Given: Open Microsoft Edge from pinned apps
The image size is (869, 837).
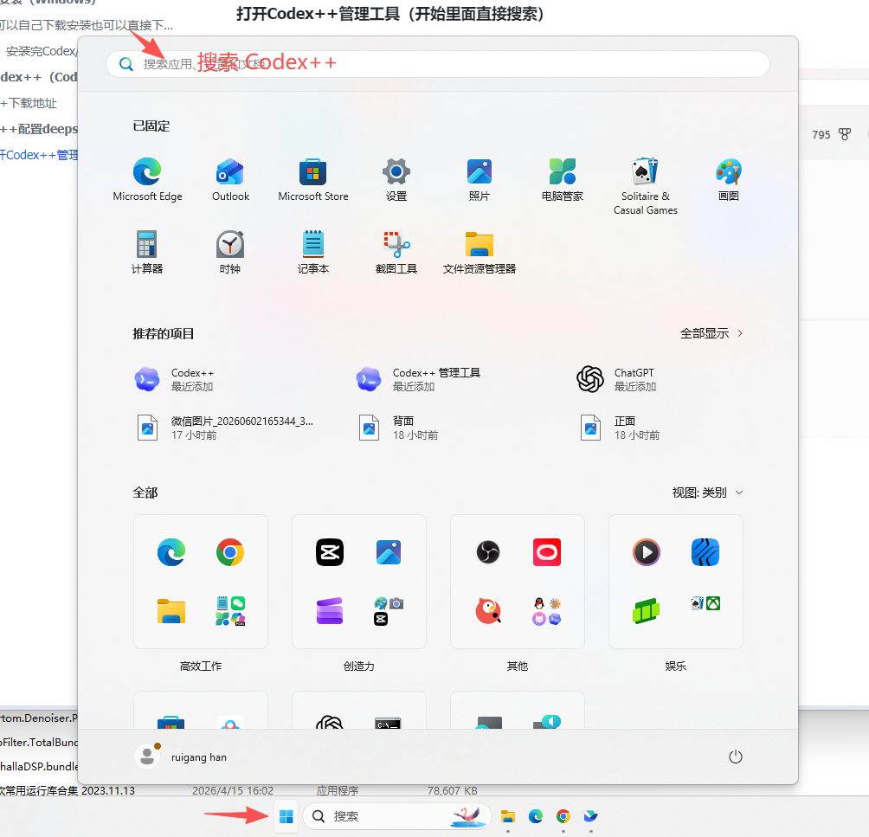Looking at the screenshot, I should (x=147, y=179).
